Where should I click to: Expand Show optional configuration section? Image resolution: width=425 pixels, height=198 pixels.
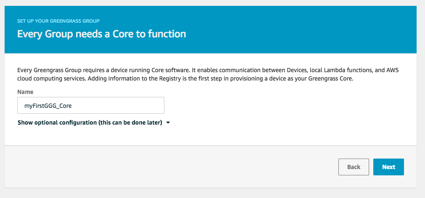click(90, 123)
